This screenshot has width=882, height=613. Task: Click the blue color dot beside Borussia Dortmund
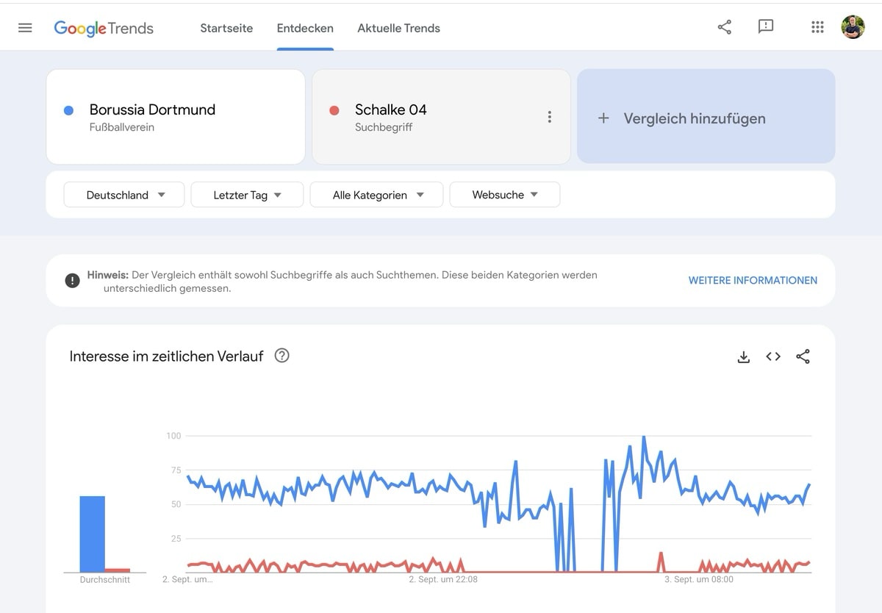(69, 110)
